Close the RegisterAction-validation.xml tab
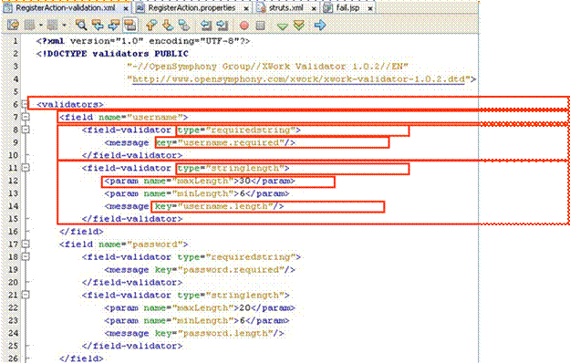This screenshot has height=364, width=570. (x=126, y=8)
